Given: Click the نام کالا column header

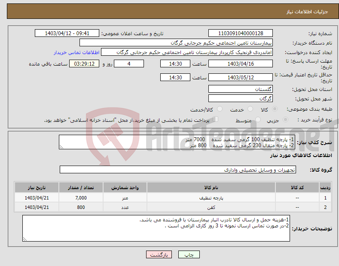Looking at the screenshot, I should click(x=211, y=187).
